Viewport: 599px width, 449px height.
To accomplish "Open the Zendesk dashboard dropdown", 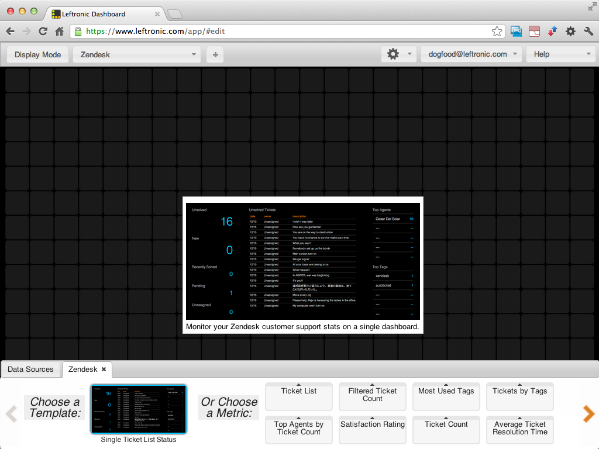I will point(137,54).
